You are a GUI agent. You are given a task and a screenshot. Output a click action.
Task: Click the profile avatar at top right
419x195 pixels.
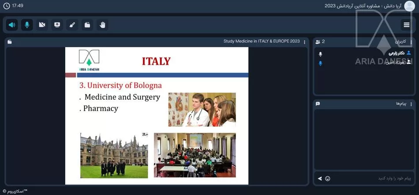click(x=409, y=6)
